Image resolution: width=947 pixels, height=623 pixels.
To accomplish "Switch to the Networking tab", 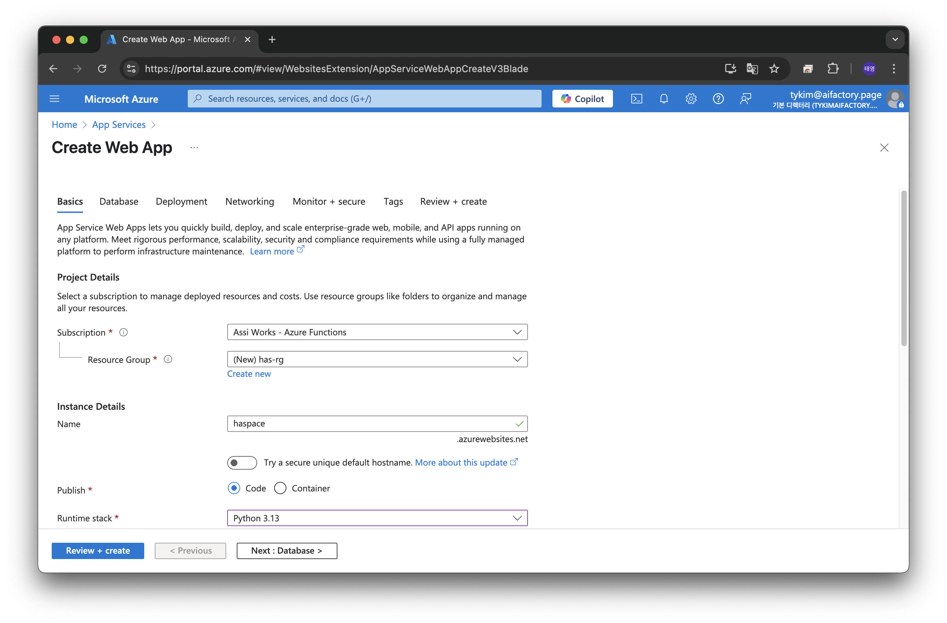I will click(249, 201).
